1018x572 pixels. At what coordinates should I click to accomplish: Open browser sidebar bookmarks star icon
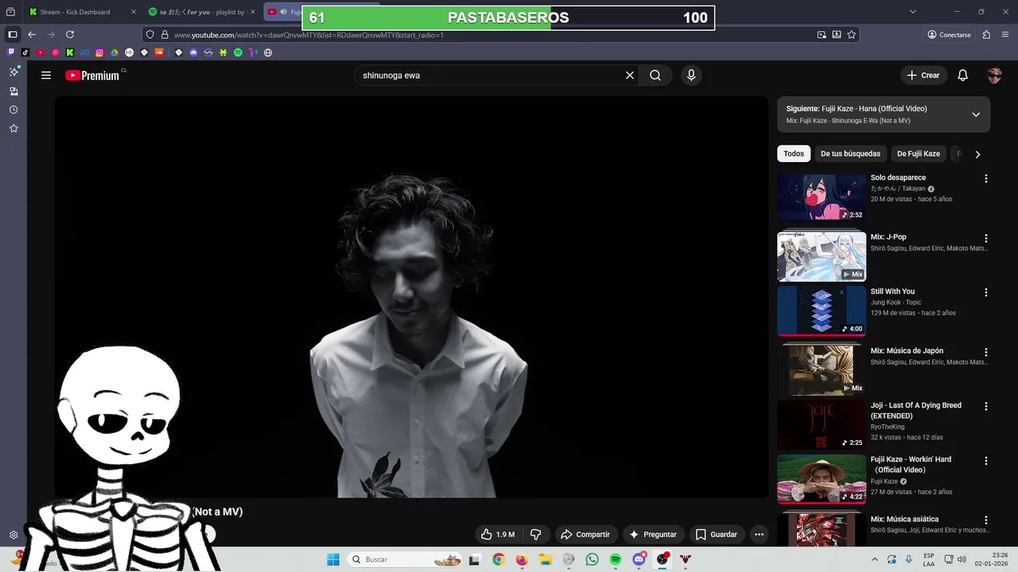point(14,128)
